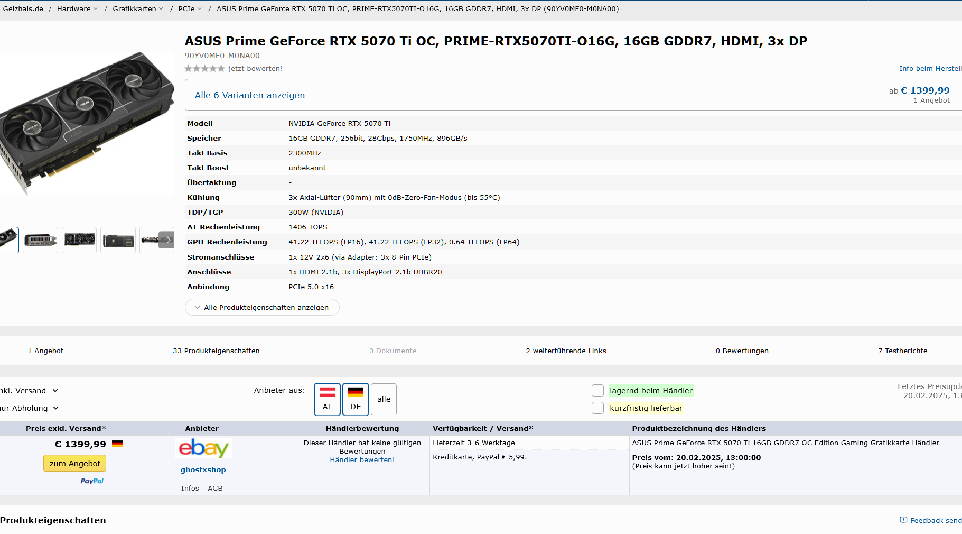This screenshot has height=534, width=962.
Task: Open 'Info beim Hersteller' link
Action: click(931, 68)
